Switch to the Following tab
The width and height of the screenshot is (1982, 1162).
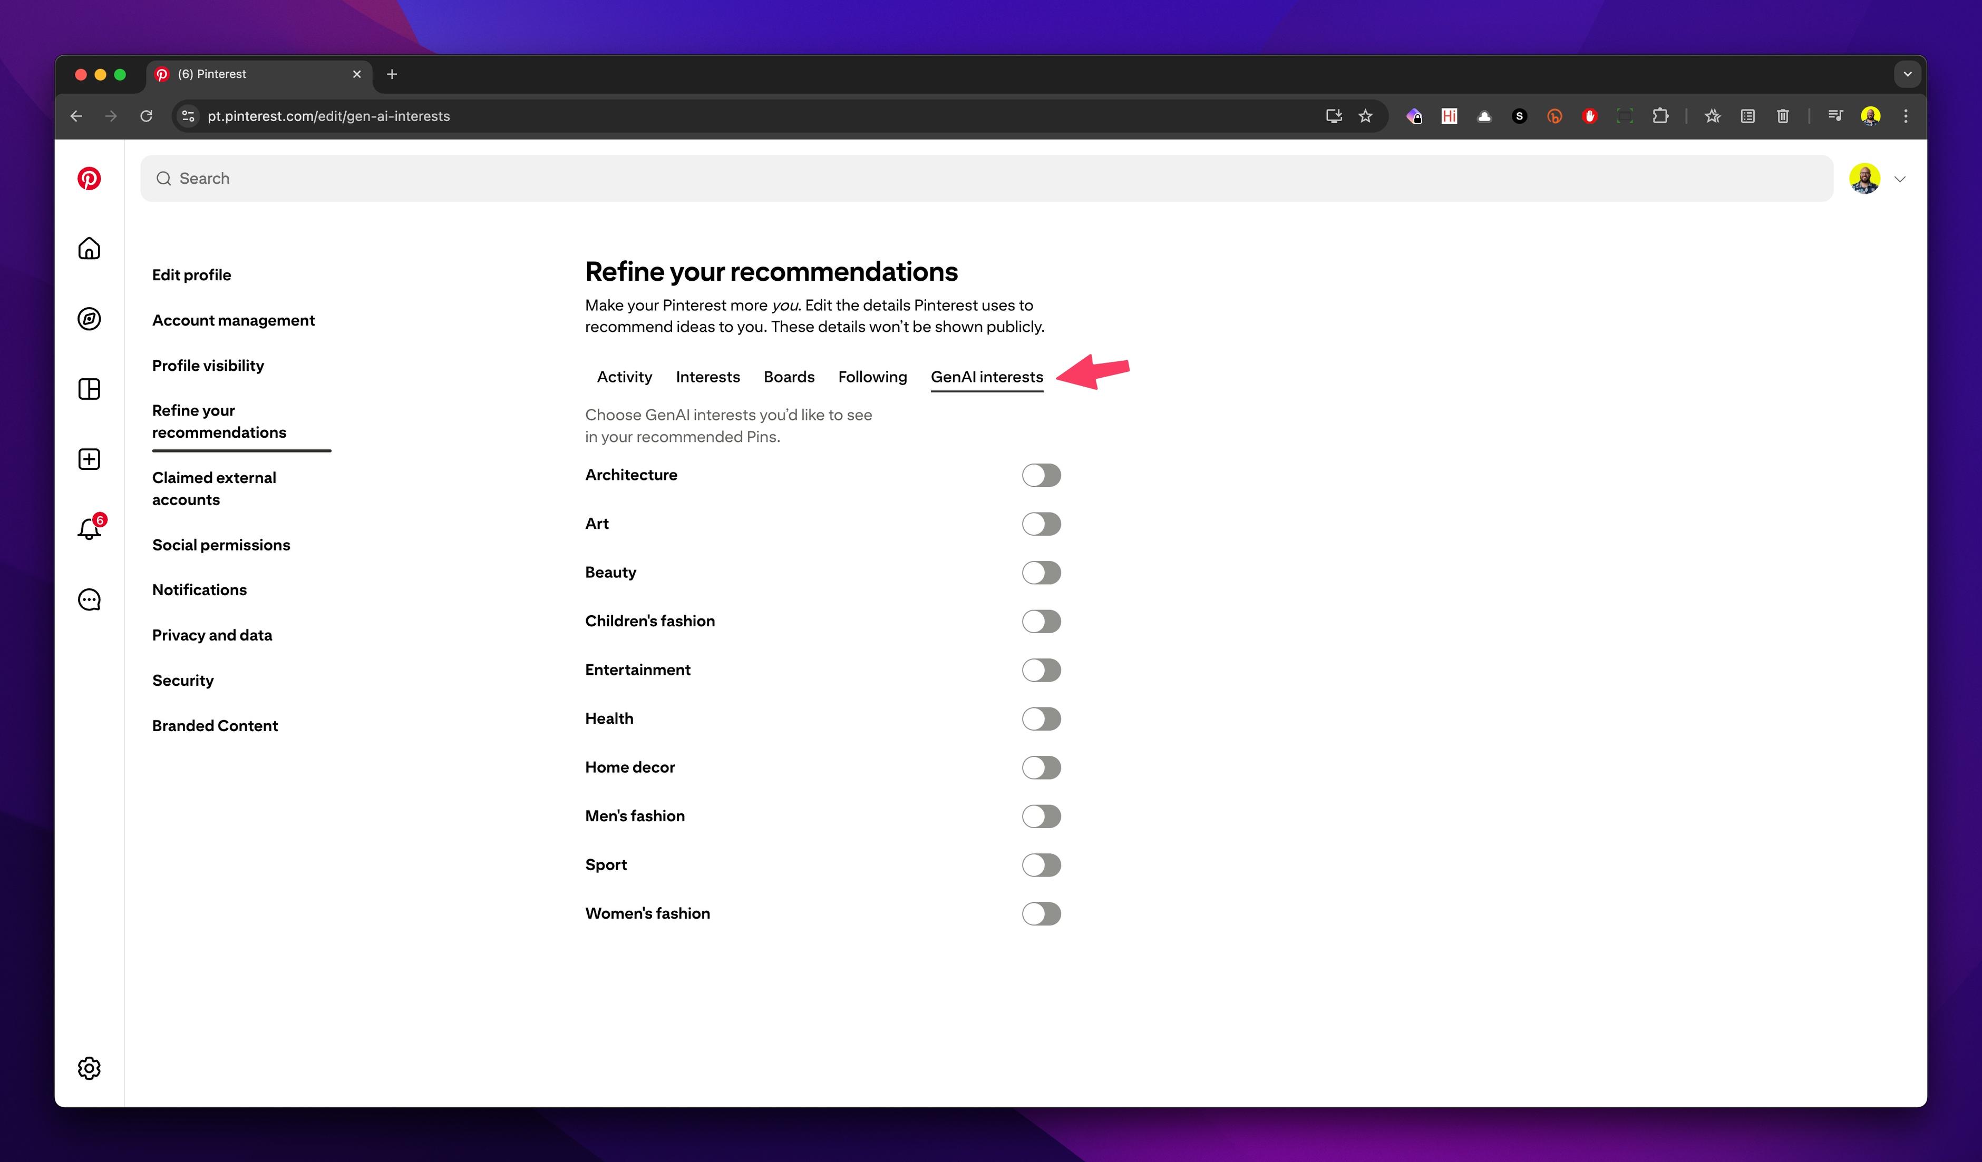(871, 377)
